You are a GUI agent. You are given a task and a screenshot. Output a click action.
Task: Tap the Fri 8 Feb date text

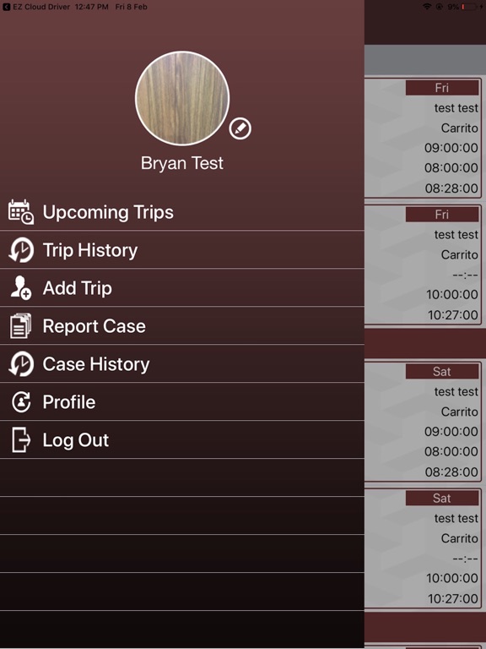tap(131, 7)
